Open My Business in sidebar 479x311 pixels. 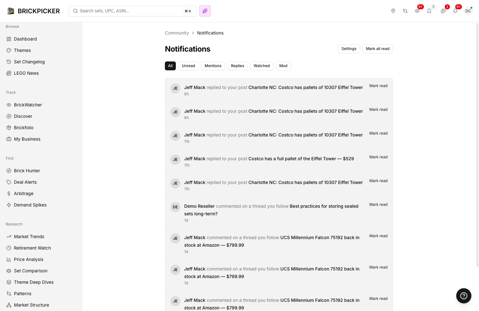point(41,139)
